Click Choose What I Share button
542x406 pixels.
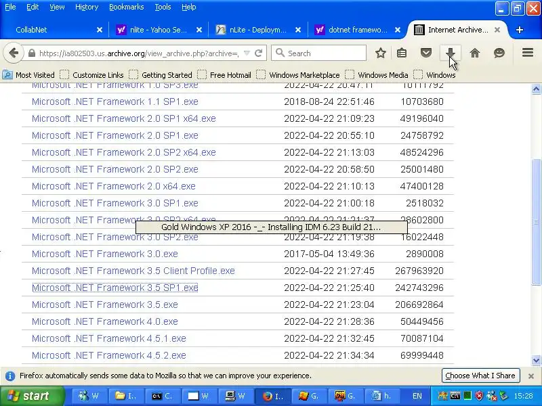pos(481,376)
